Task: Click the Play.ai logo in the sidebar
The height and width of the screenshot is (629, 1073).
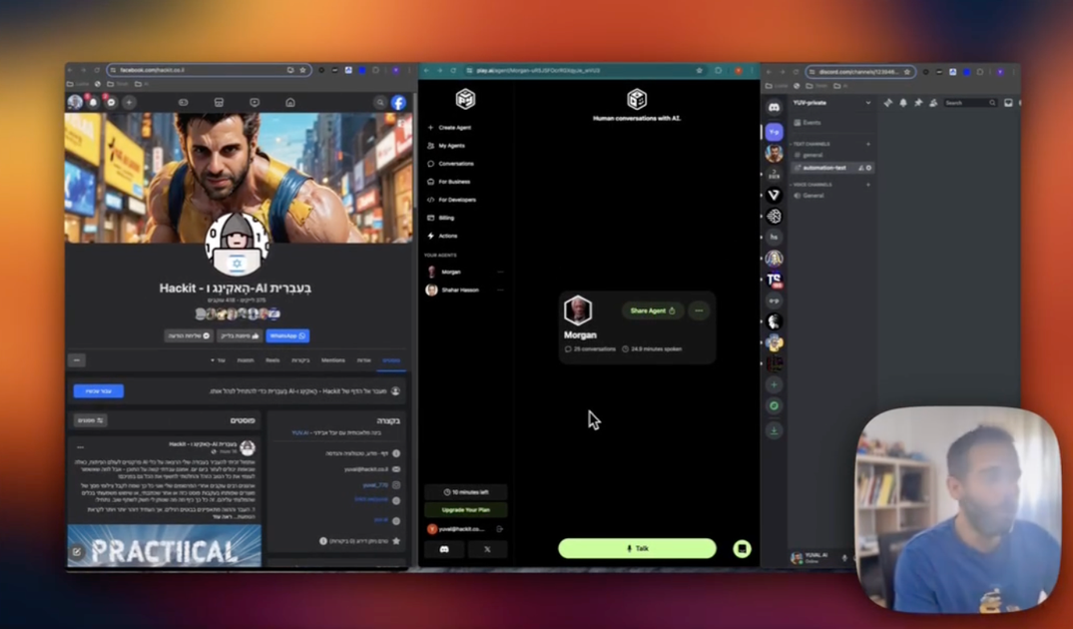Action: pos(465,99)
